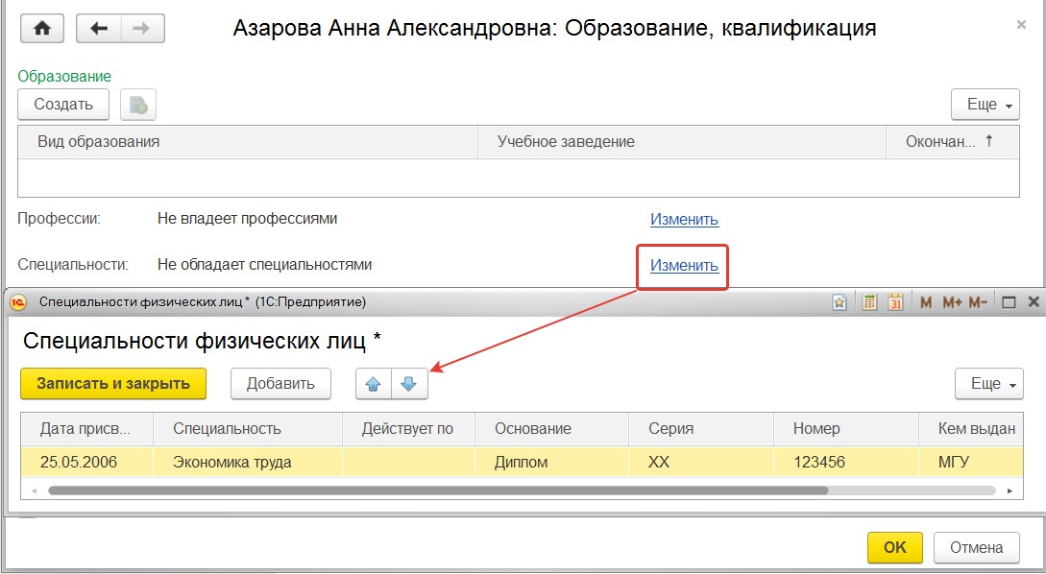Click the Home icon button

coord(42,29)
